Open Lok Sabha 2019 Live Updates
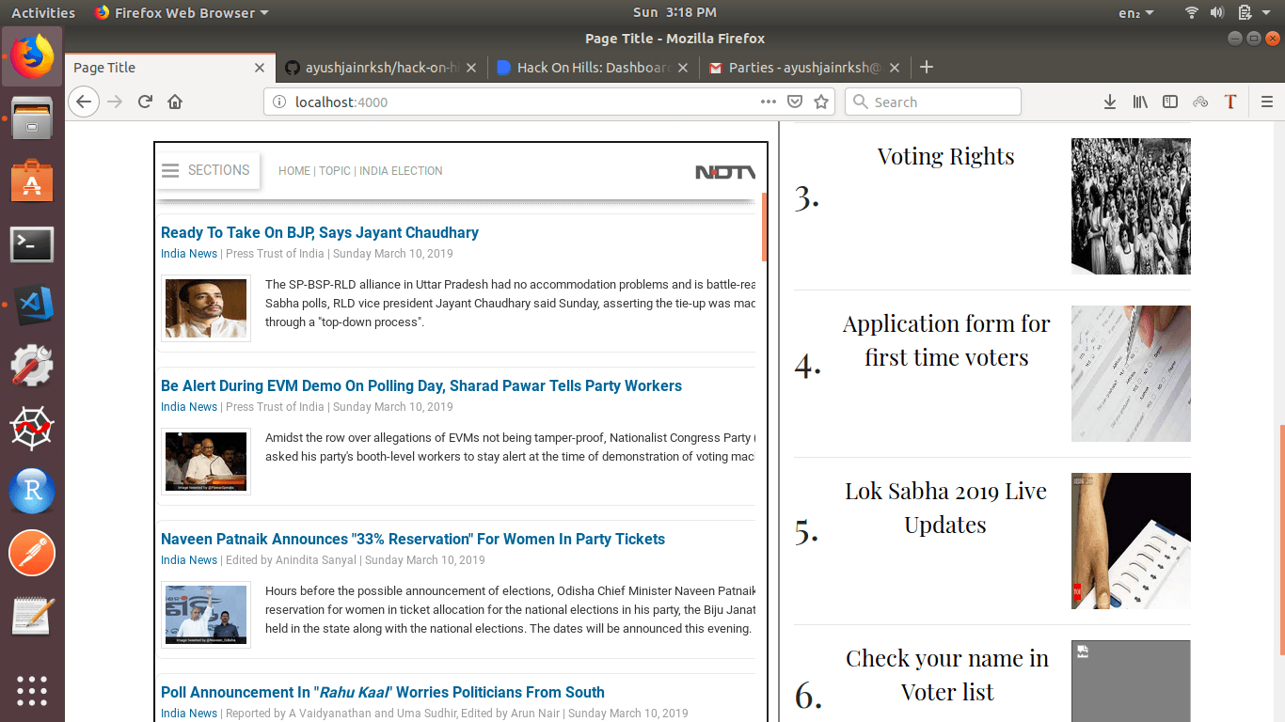Image resolution: width=1285 pixels, height=722 pixels. pyautogui.click(x=945, y=508)
